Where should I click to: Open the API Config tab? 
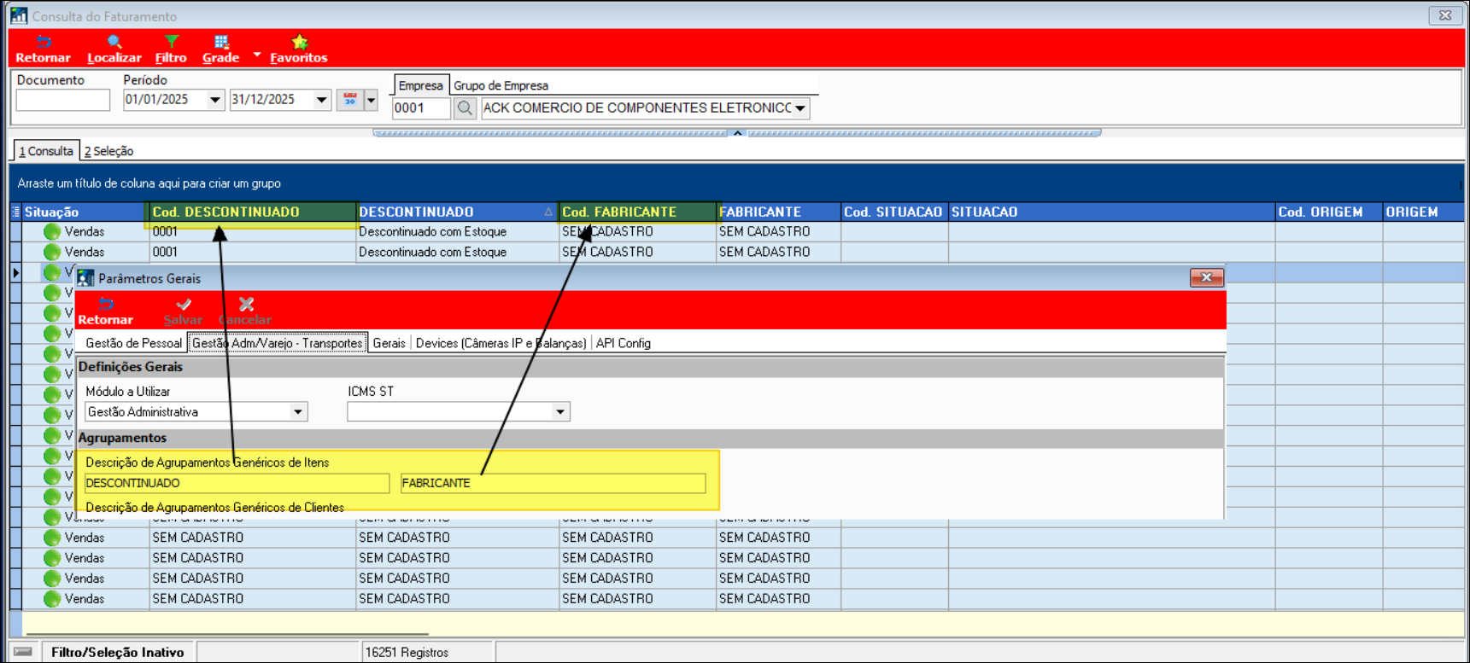(x=623, y=343)
